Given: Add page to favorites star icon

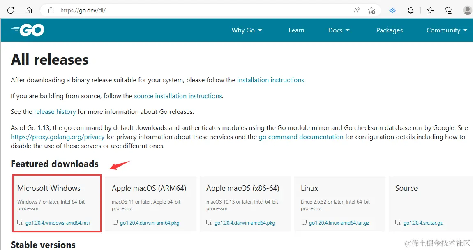Looking at the screenshot, I should pyautogui.click(x=371, y=11).
